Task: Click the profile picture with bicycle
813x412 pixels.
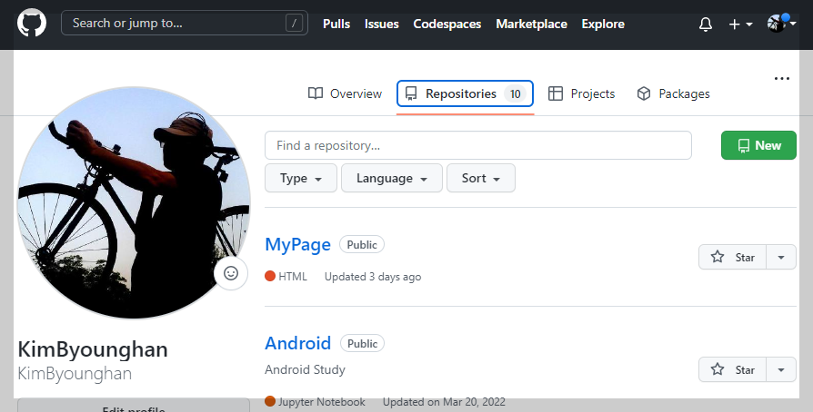Action: click(134, 202)
